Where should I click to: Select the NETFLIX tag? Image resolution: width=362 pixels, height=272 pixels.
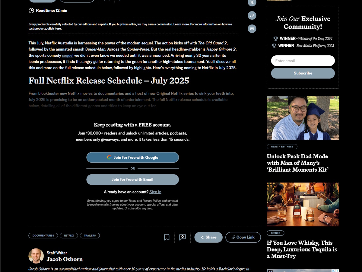[x=69, y=235]
